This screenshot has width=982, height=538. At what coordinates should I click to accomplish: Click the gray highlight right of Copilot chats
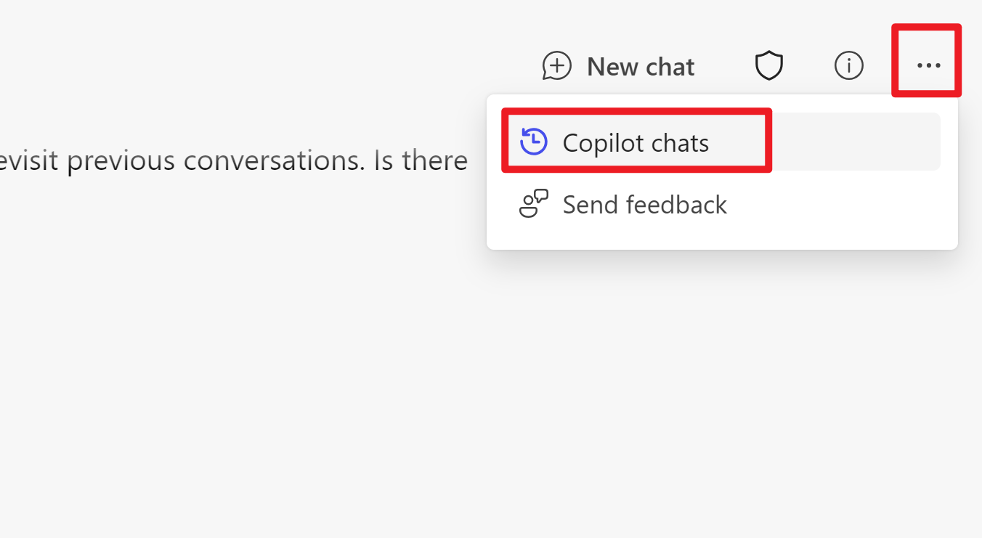point(856,142)
